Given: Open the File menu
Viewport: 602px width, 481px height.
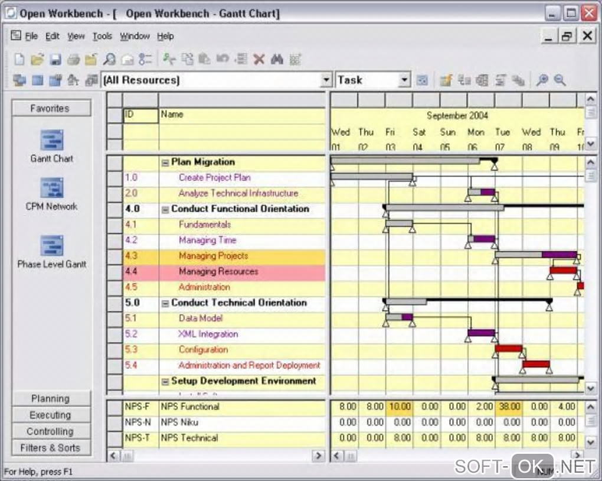Looking at the screenshot, I should [x=31, y=36].
